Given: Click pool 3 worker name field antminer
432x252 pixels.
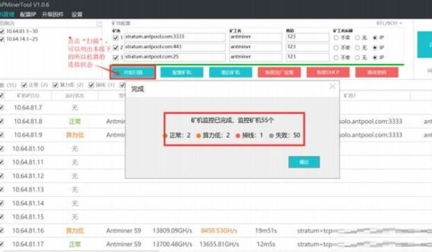Looking at the screenshot, I should click(x=256, y=57).
